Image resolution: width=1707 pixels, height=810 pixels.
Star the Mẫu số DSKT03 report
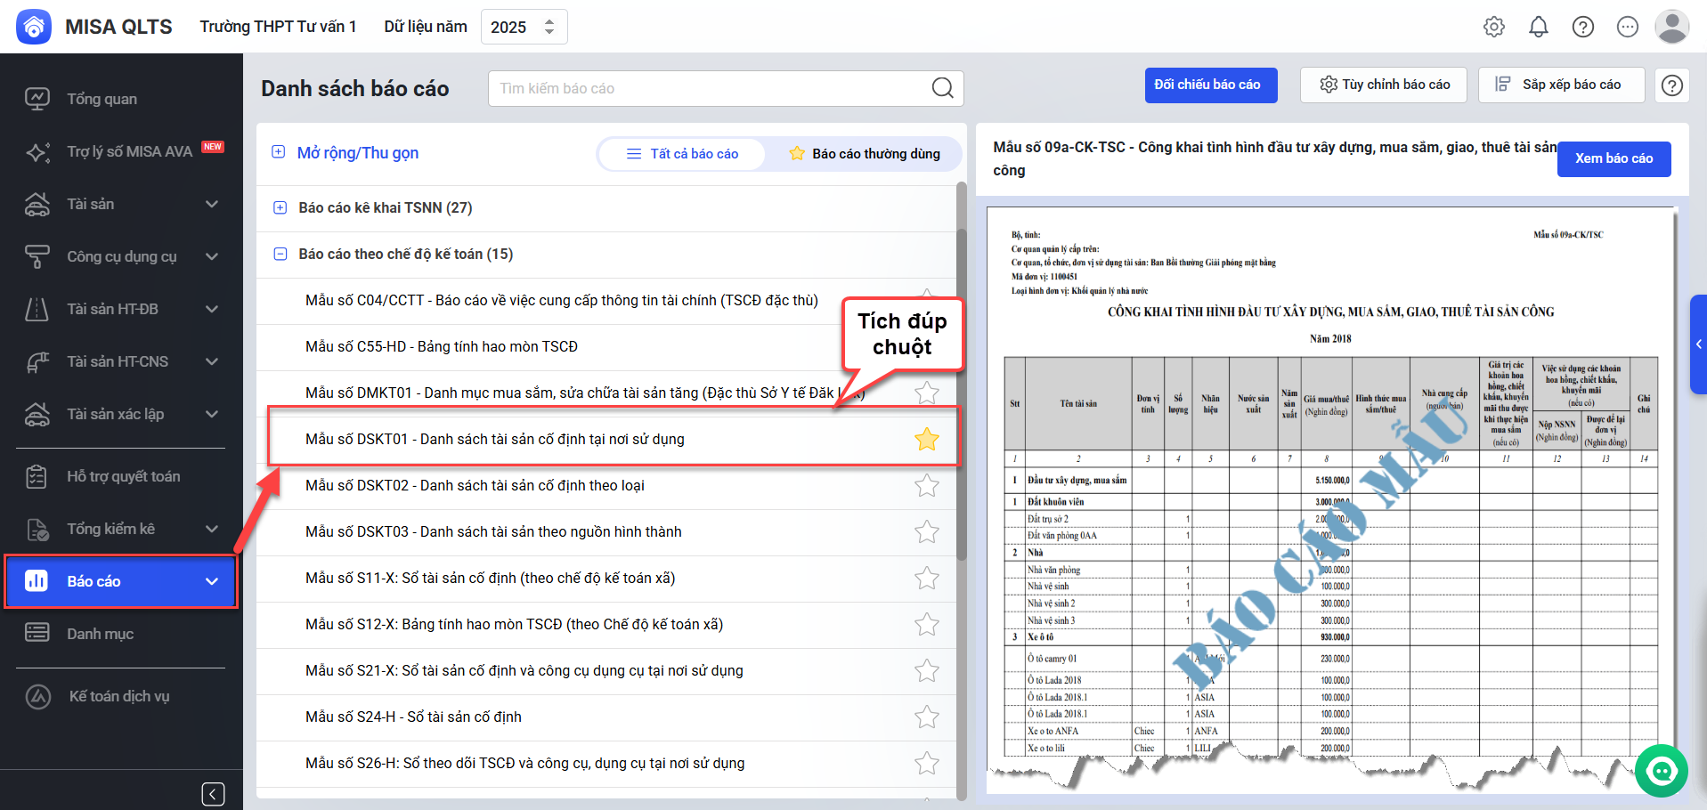coord(927,531)
